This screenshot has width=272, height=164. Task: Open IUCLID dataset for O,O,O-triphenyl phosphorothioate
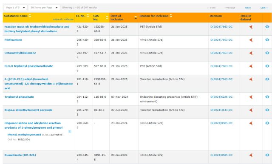251,66
